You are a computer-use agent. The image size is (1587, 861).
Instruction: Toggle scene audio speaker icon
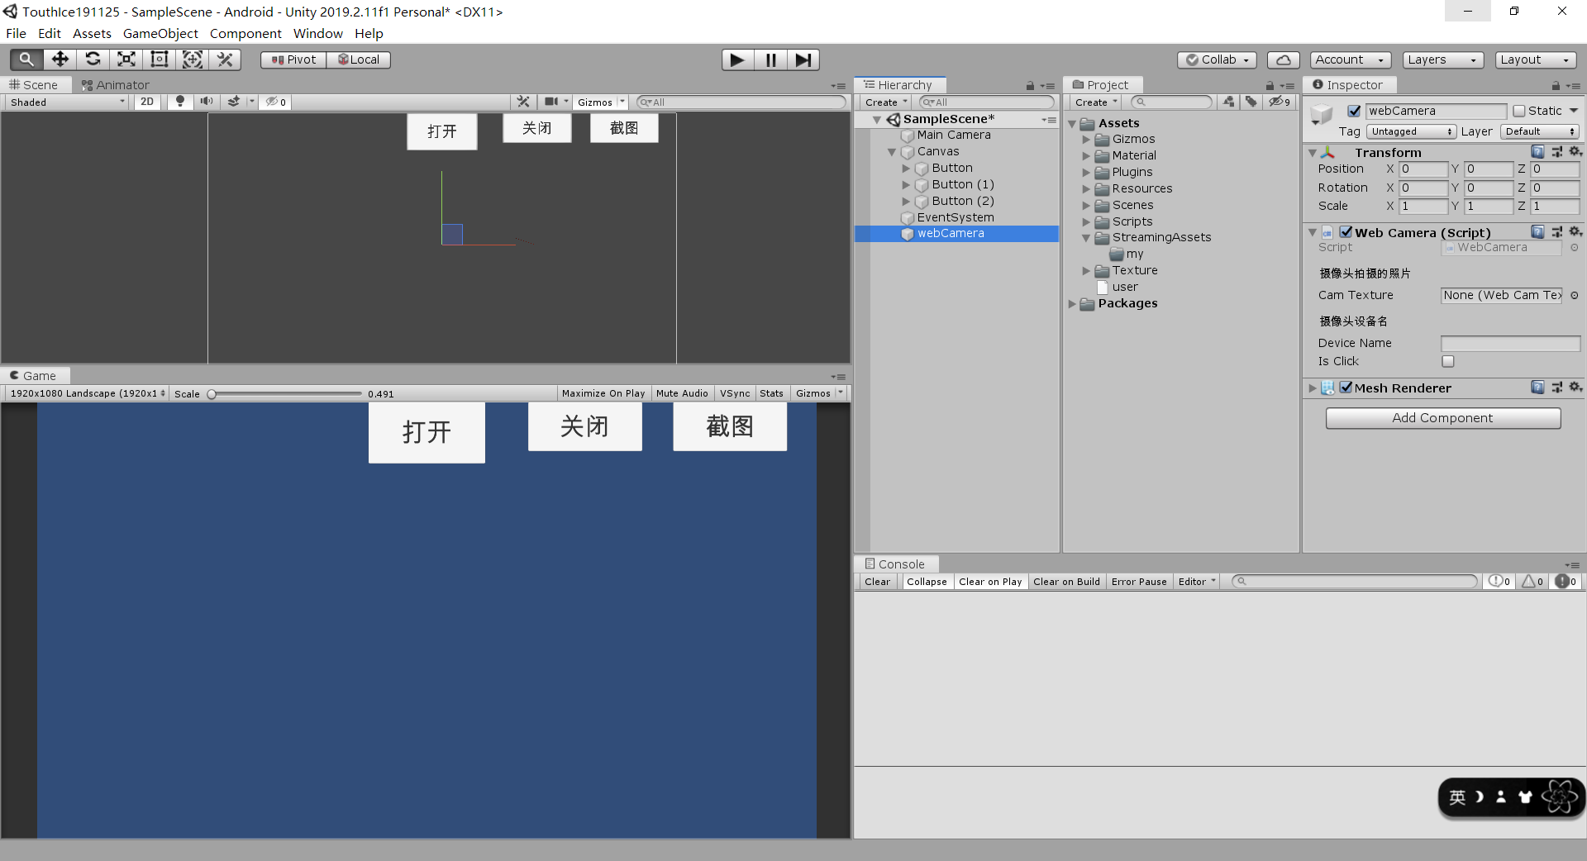tap(206, 102)
